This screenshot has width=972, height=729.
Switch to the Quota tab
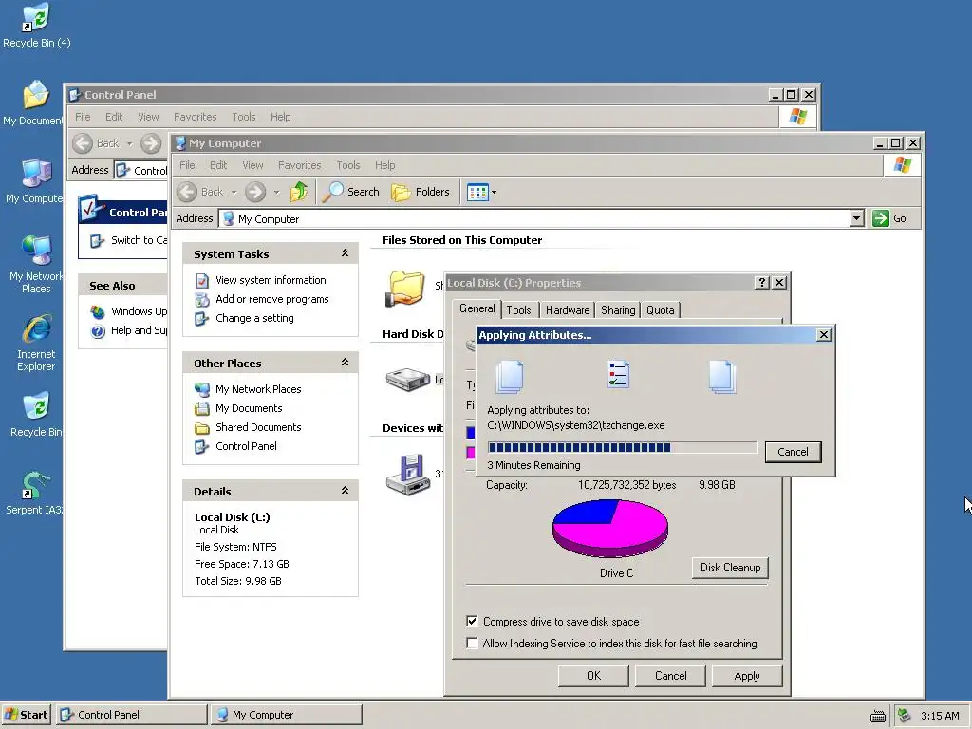coord(661,310)
